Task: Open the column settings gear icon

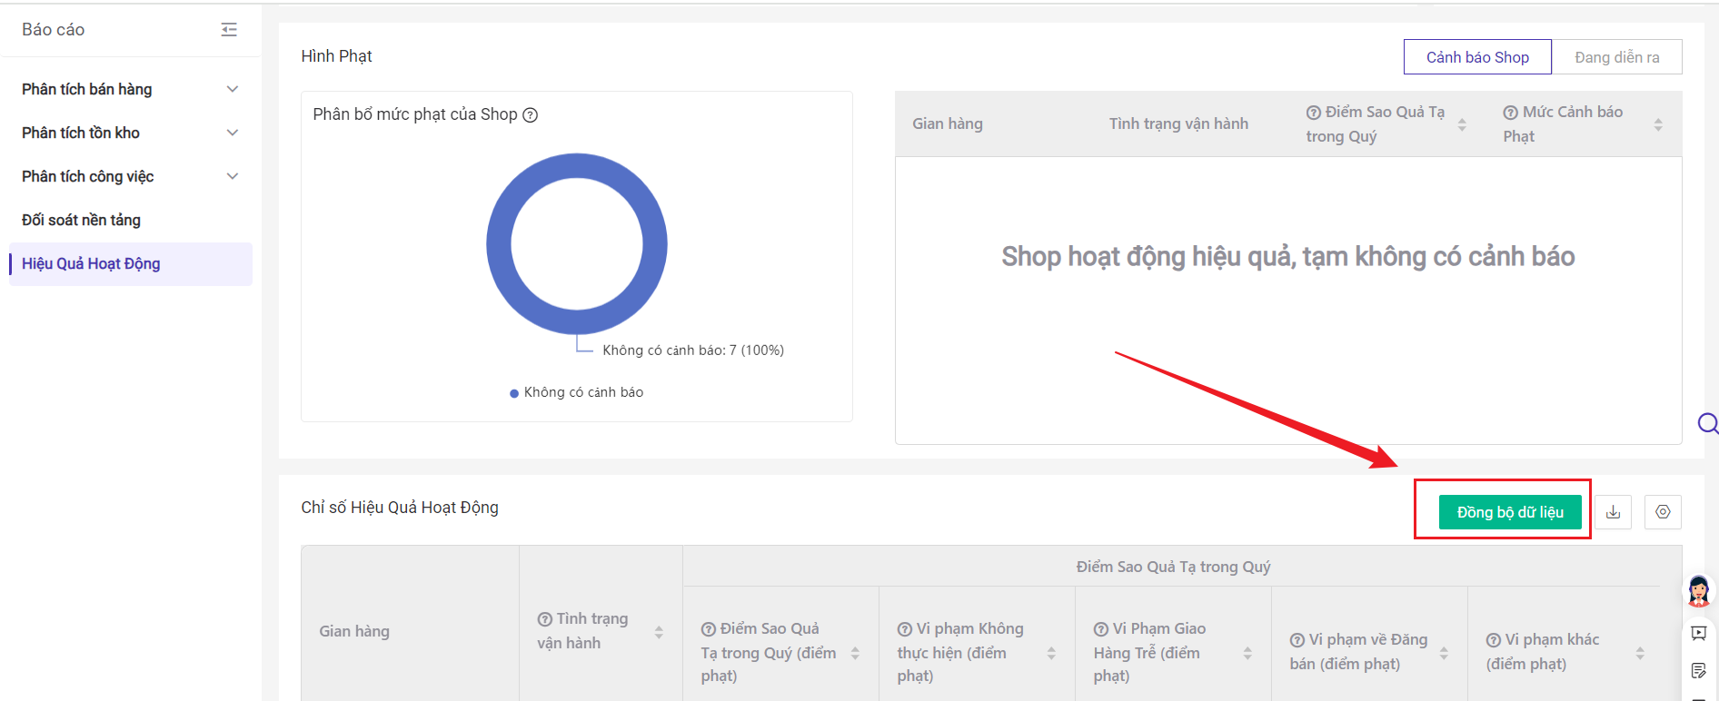Action: (1663, 512)
